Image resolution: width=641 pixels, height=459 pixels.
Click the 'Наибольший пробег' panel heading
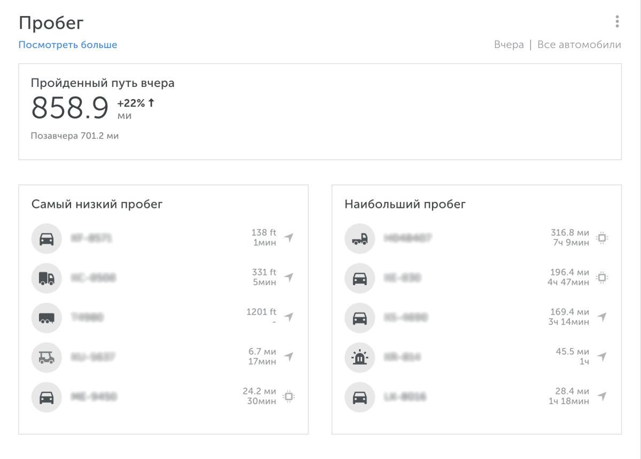tap(405, 204)
